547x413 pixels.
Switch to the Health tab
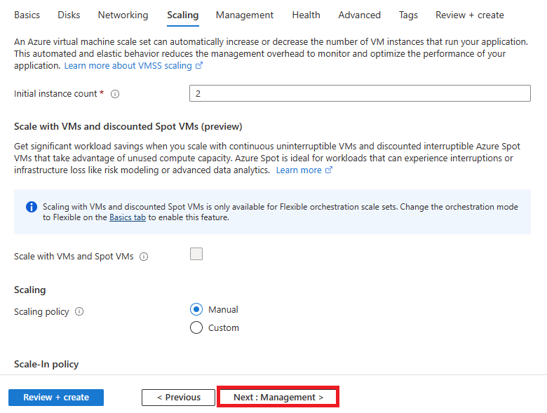306,15
